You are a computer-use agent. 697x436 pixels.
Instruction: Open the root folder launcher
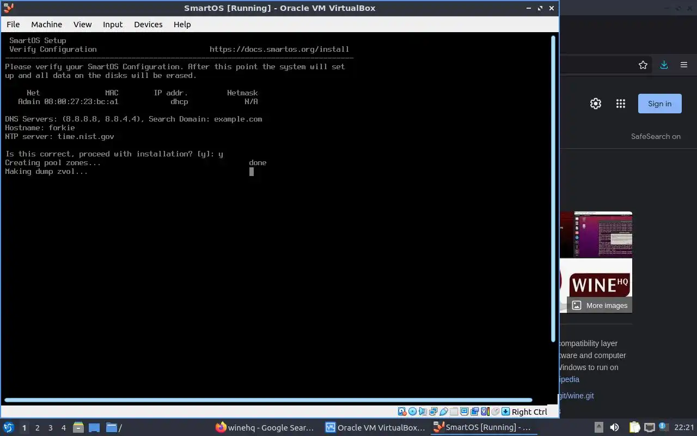pos(113,427)
